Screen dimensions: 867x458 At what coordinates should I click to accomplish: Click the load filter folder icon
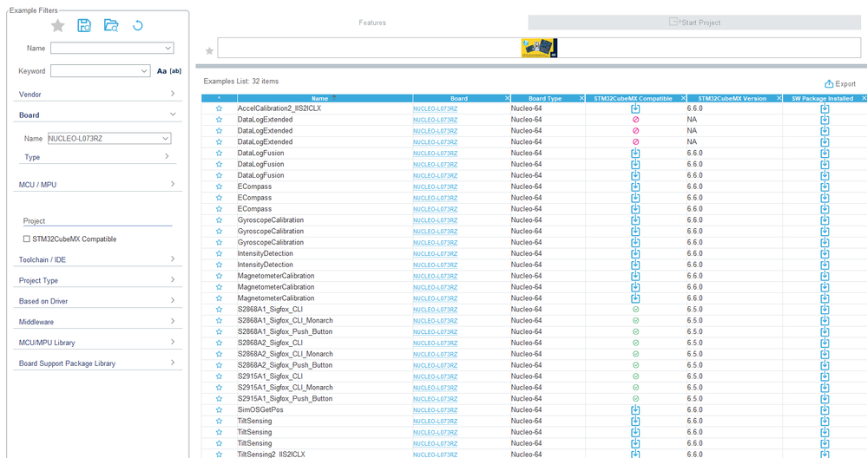click(x=111, y=25)
